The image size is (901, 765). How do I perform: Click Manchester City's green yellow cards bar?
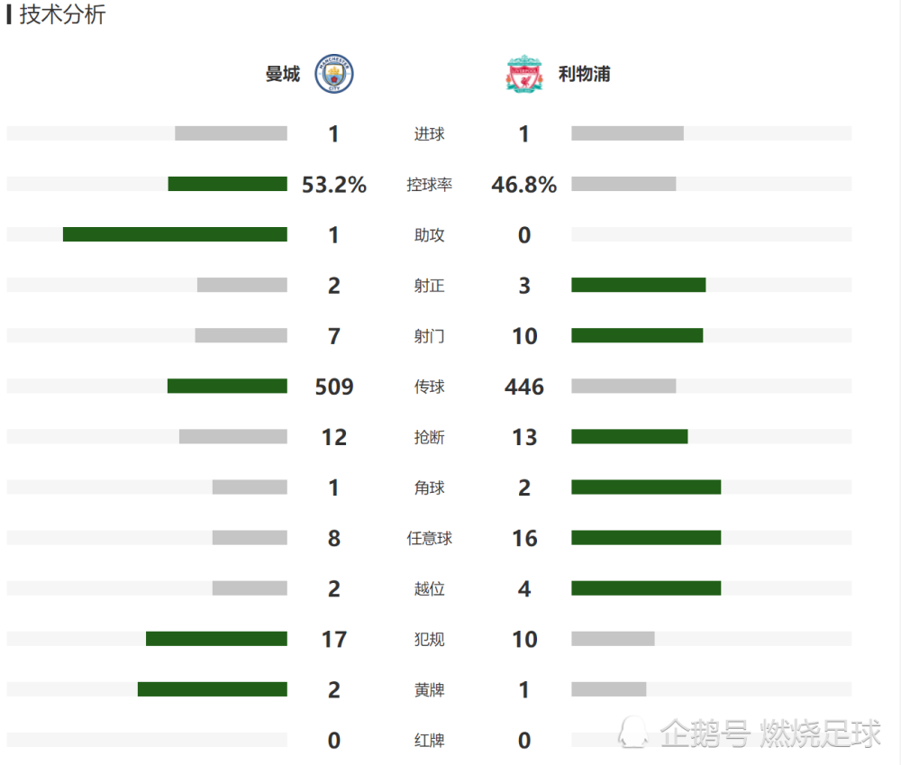(212, 688)
